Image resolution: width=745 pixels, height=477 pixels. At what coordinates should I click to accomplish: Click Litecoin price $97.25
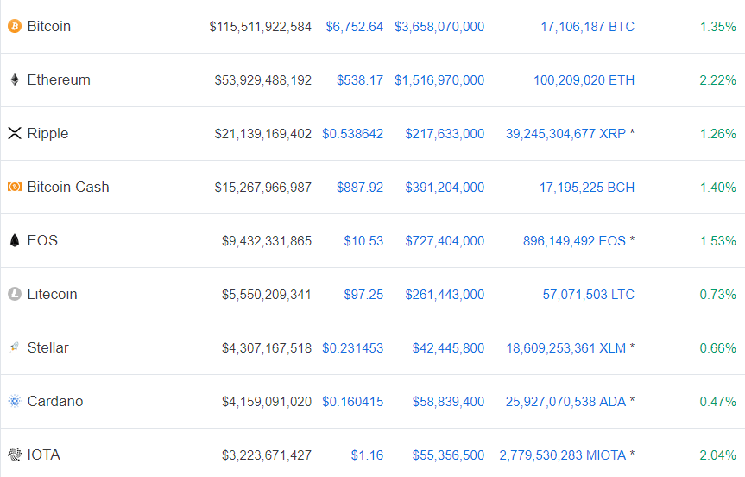(363, 295)
